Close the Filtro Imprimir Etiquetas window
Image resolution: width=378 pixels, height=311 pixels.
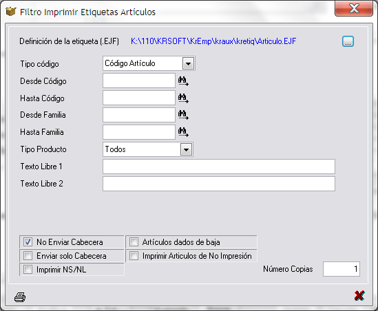pyautogui.click(x=354, y=9)
